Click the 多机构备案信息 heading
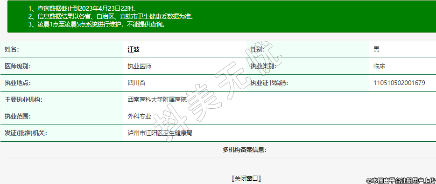The height and width of the screenshot is (184, 436). pyautogui.click(x=245, y=150)
